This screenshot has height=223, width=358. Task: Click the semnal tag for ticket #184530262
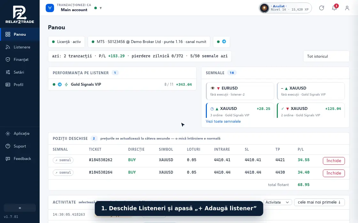[x=63, y=160]
